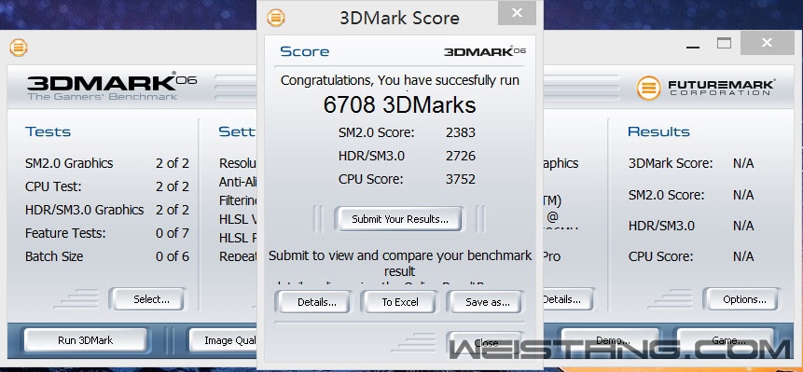Click the 3DMark06 logo in main window header
803x372 pixels.
112,86
